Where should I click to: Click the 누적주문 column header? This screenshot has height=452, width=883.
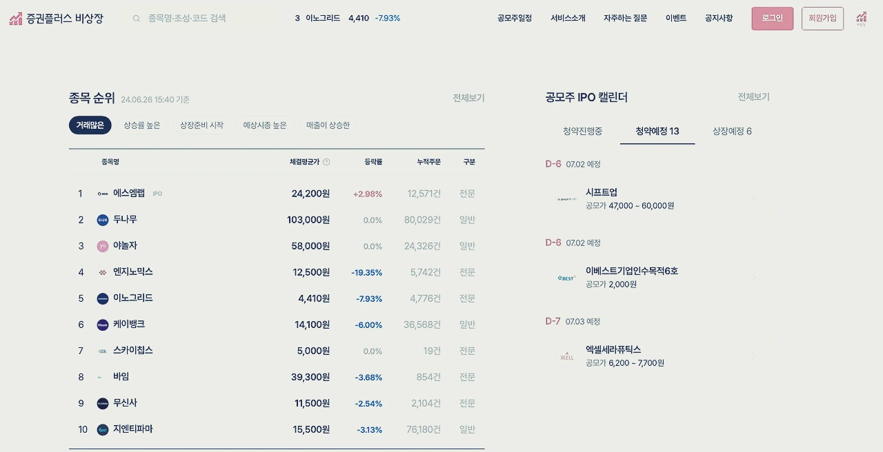428,162
